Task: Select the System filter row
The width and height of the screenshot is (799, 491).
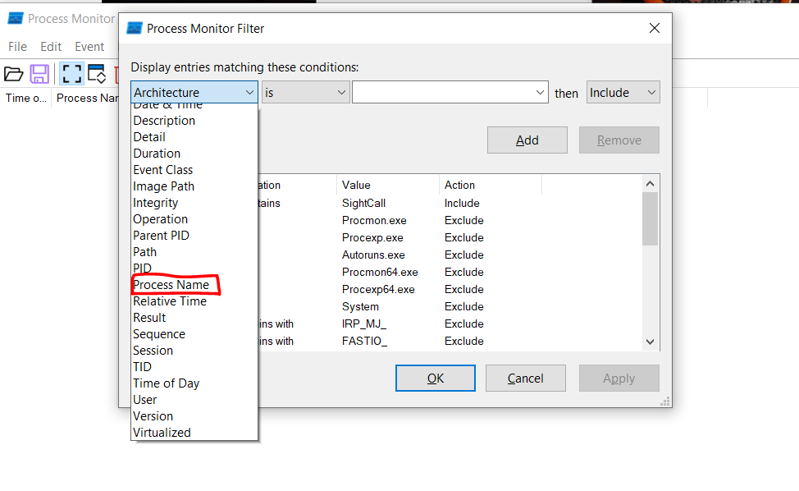Action: (450, 306)
